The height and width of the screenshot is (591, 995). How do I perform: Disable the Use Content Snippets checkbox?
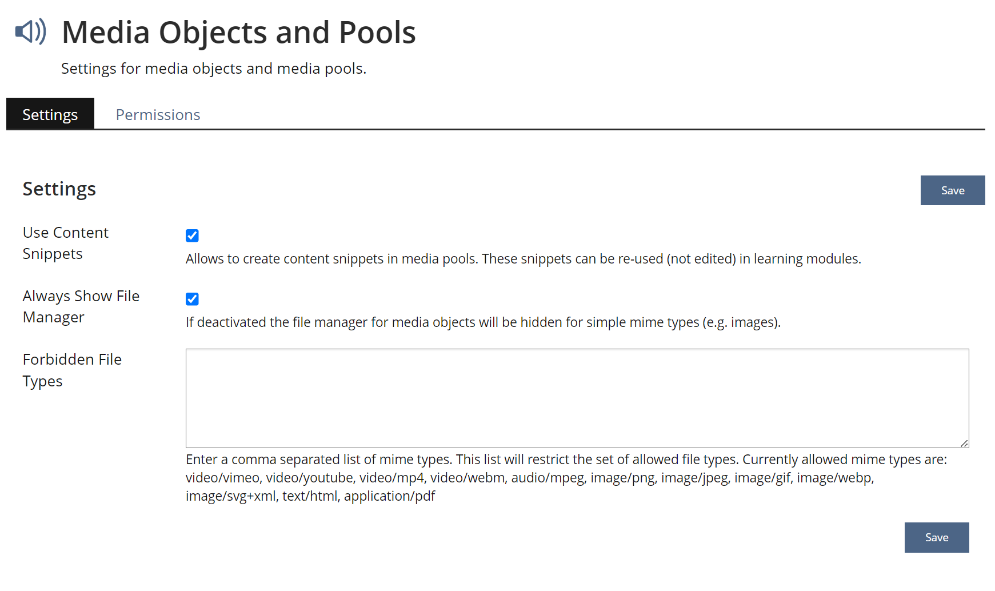(192, 235)
